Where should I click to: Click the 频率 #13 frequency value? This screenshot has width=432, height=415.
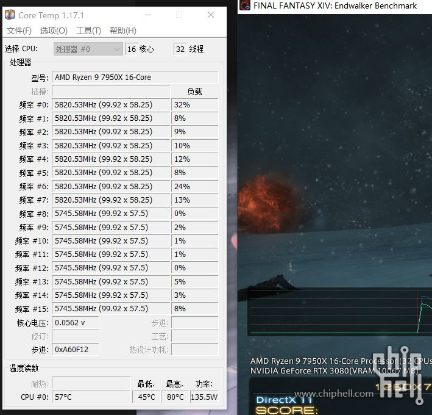click(111, 282)
